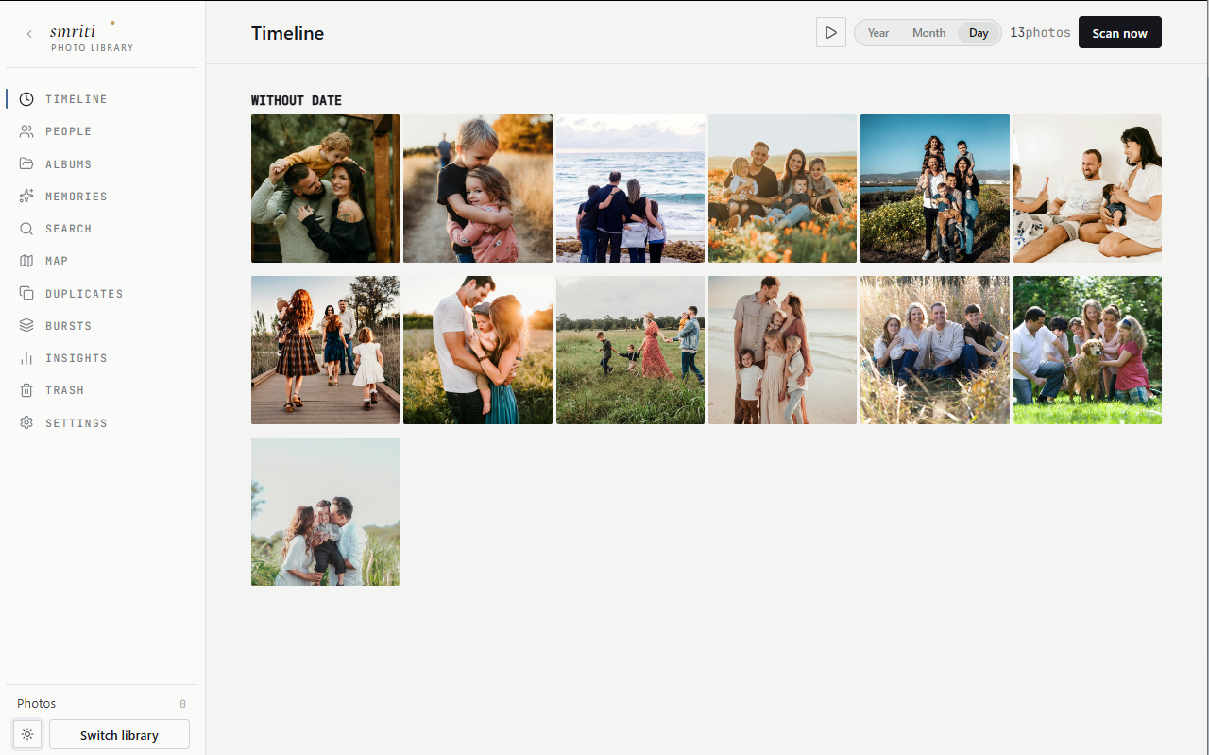
Task: Click the Scan now button
Action: point(1120,32)
